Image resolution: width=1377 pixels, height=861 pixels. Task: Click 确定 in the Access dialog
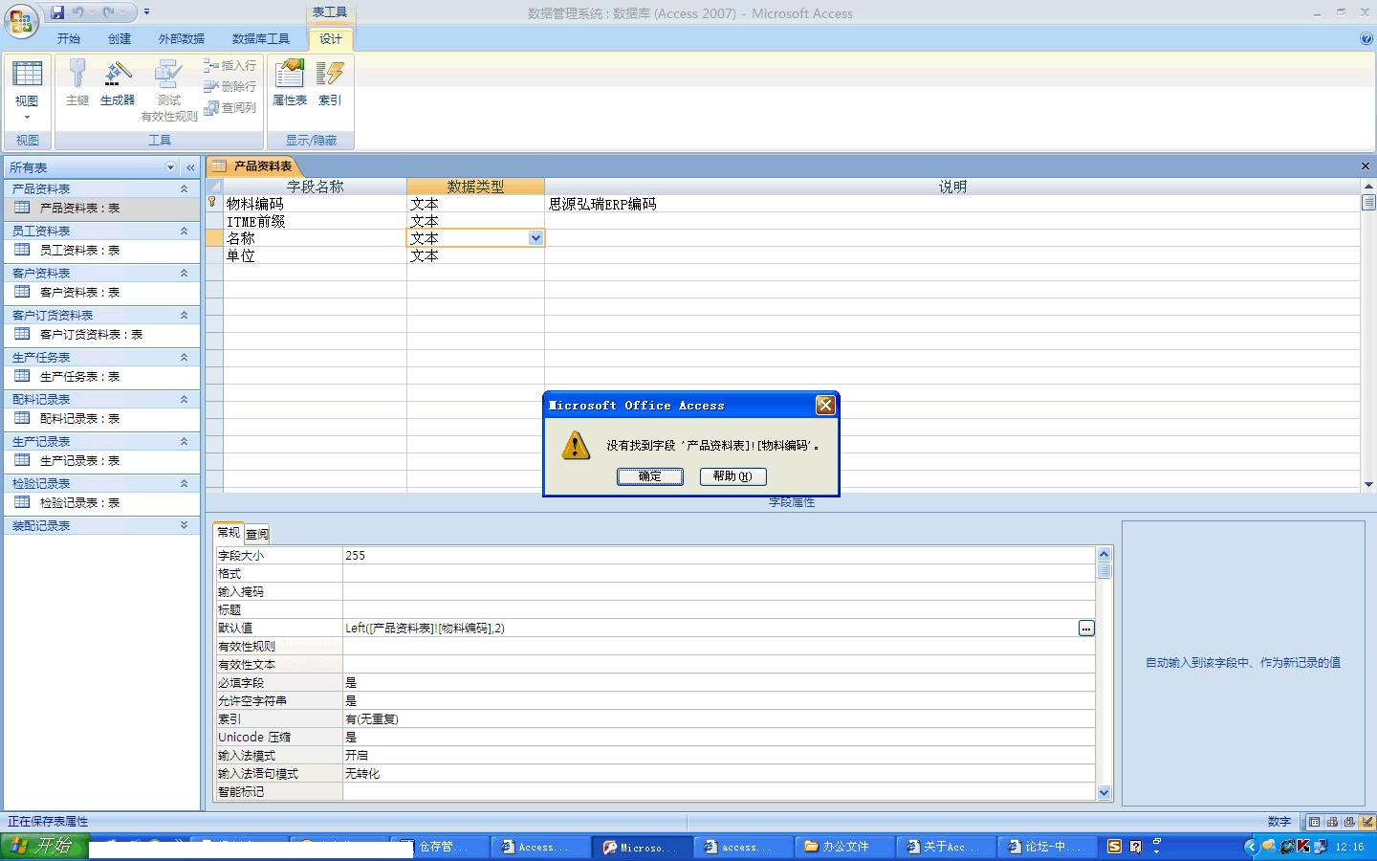point(650,476)
